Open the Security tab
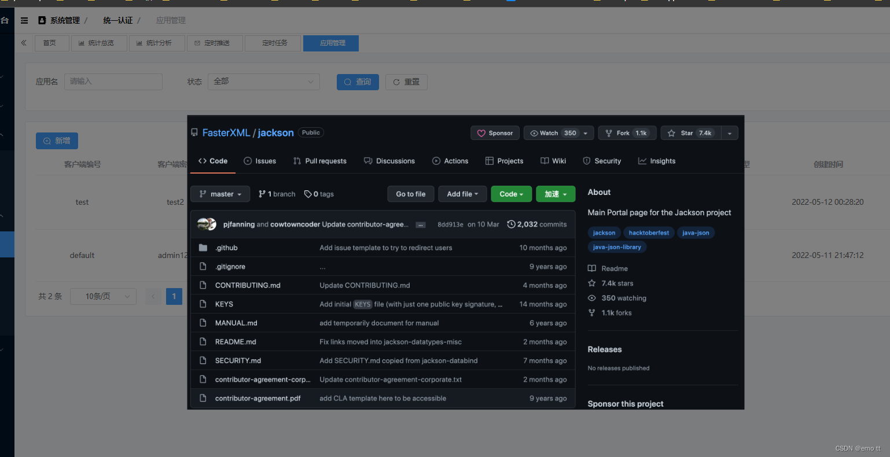Image resolution: width=890 pixels, height=457 pixels. pyautogui.click(x=602, y=161)
